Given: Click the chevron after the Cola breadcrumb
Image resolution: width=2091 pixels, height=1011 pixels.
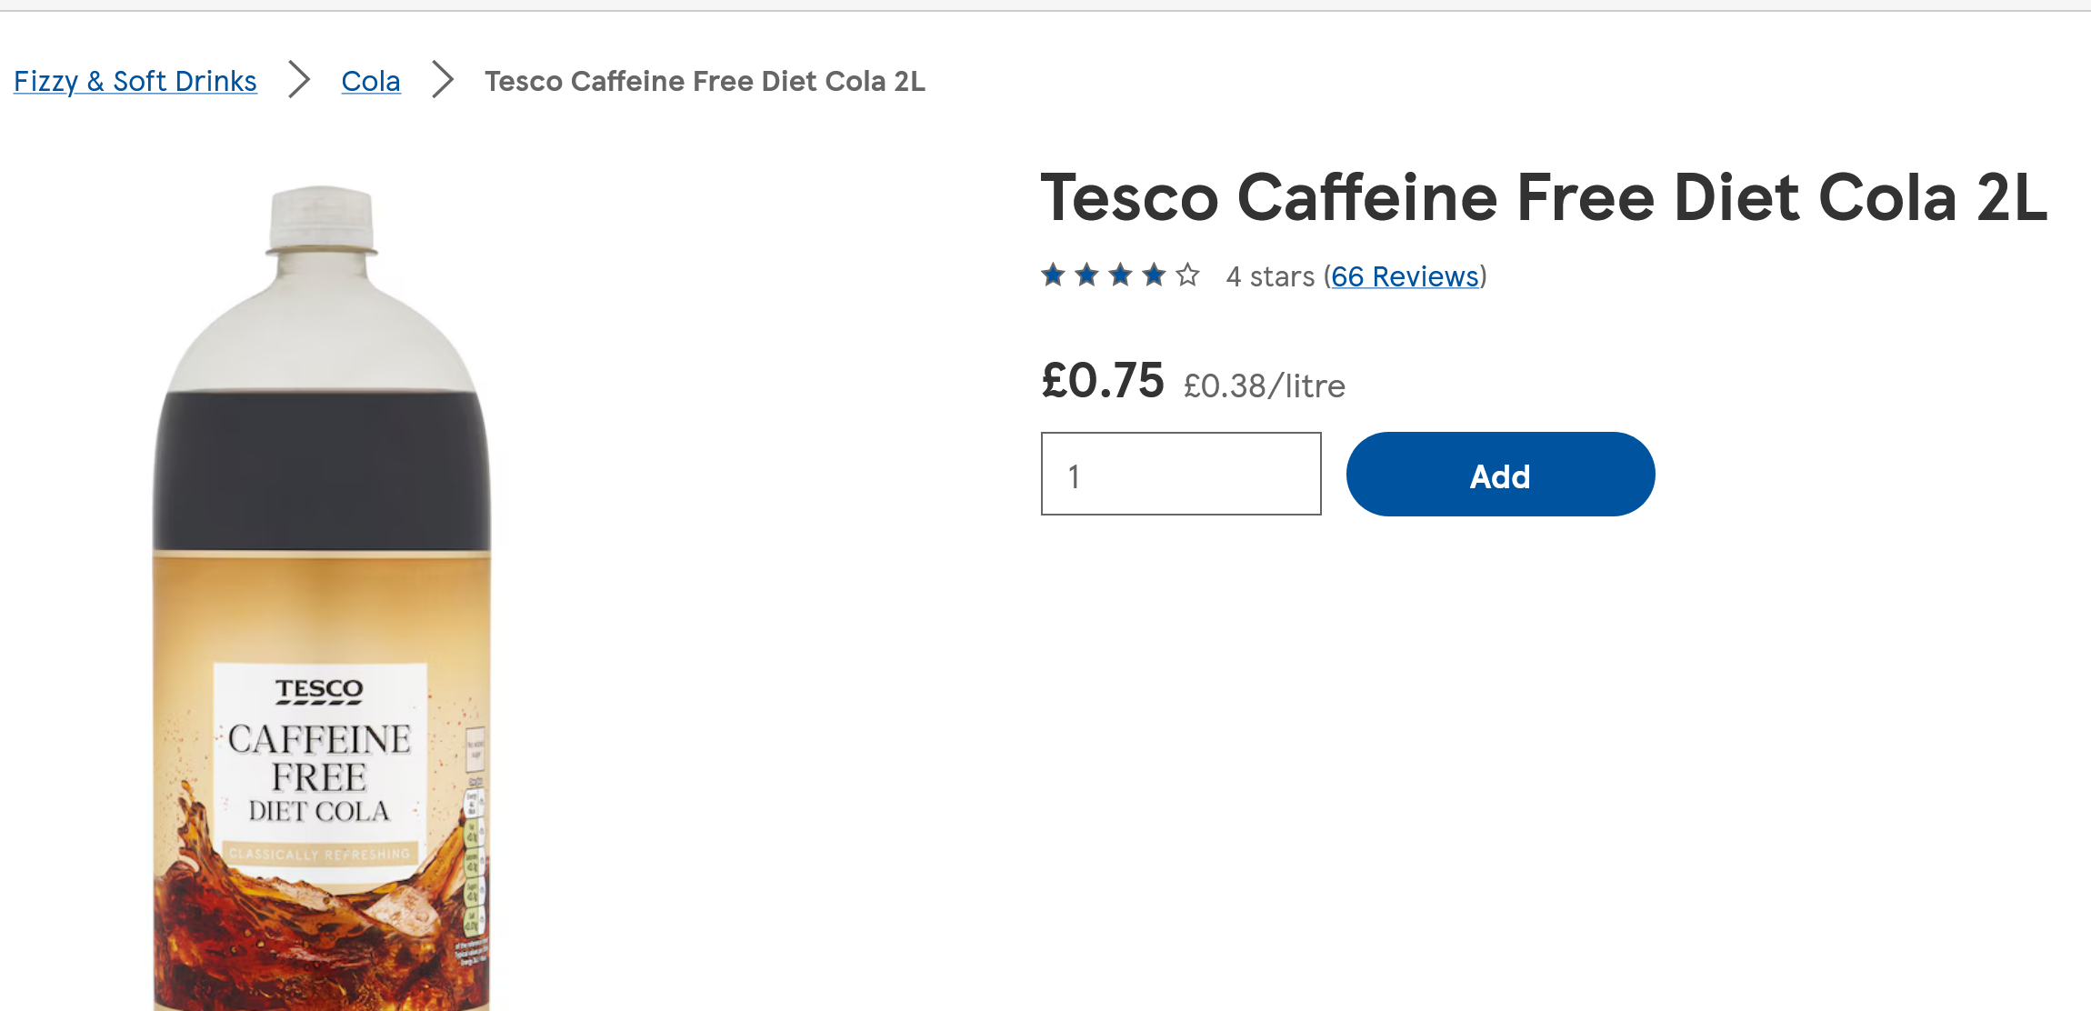Looking at the screenshot, I should click(x=443, y=79).
